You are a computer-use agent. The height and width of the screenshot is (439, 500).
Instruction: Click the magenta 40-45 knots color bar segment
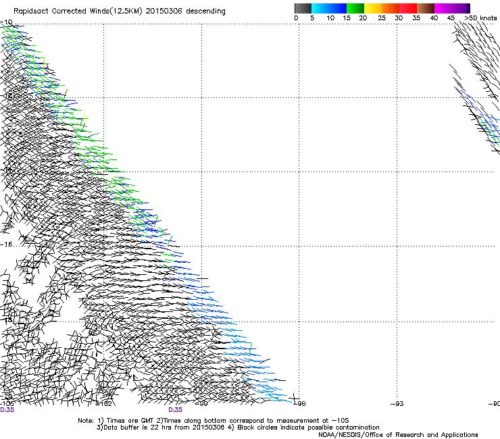click(443, 8)
